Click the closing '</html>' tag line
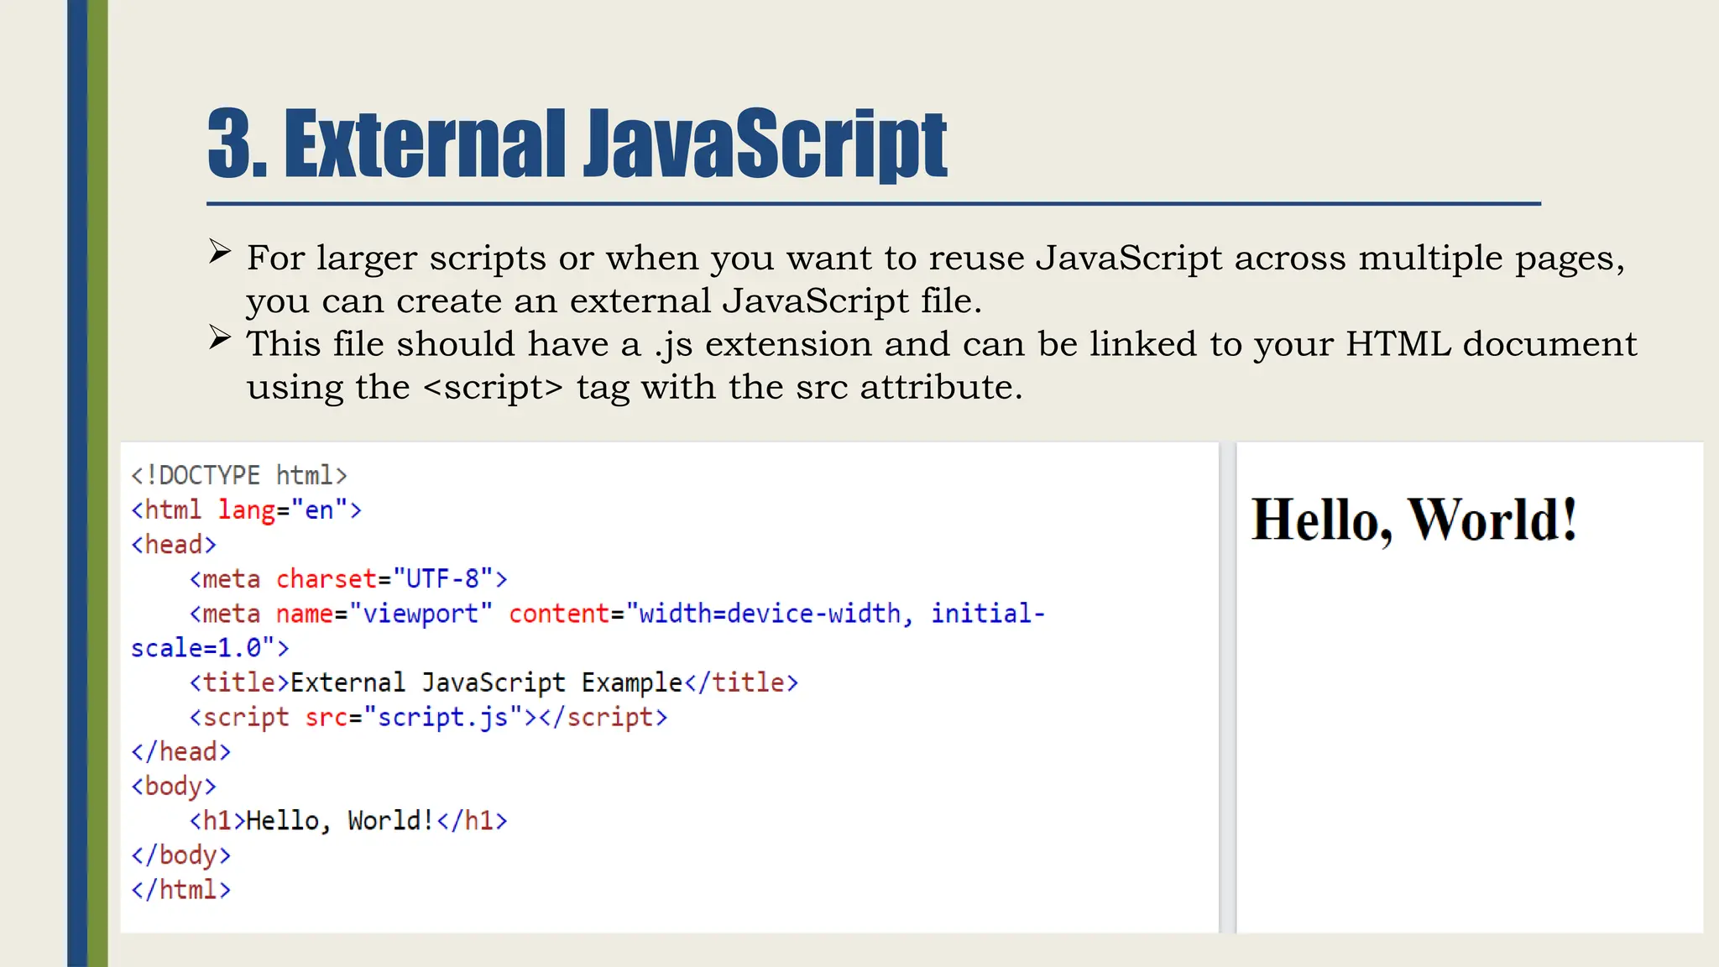The image size is (1719, 967). 180,890
